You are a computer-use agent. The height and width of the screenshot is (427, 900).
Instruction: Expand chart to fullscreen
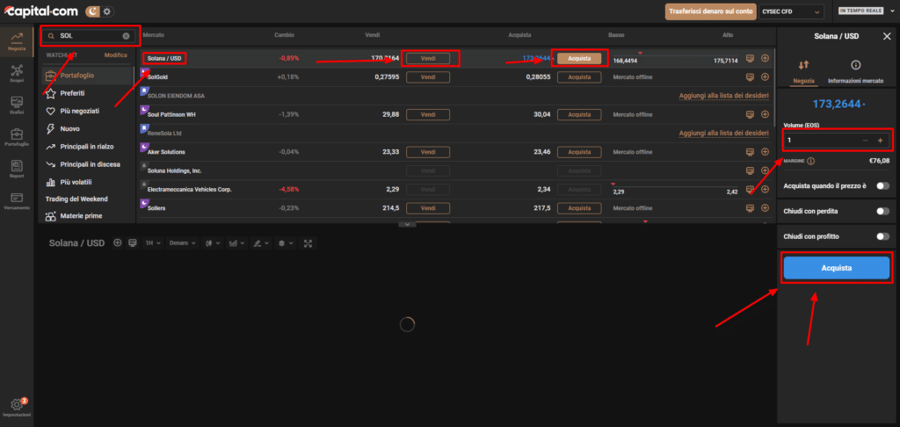pos(308,242)
